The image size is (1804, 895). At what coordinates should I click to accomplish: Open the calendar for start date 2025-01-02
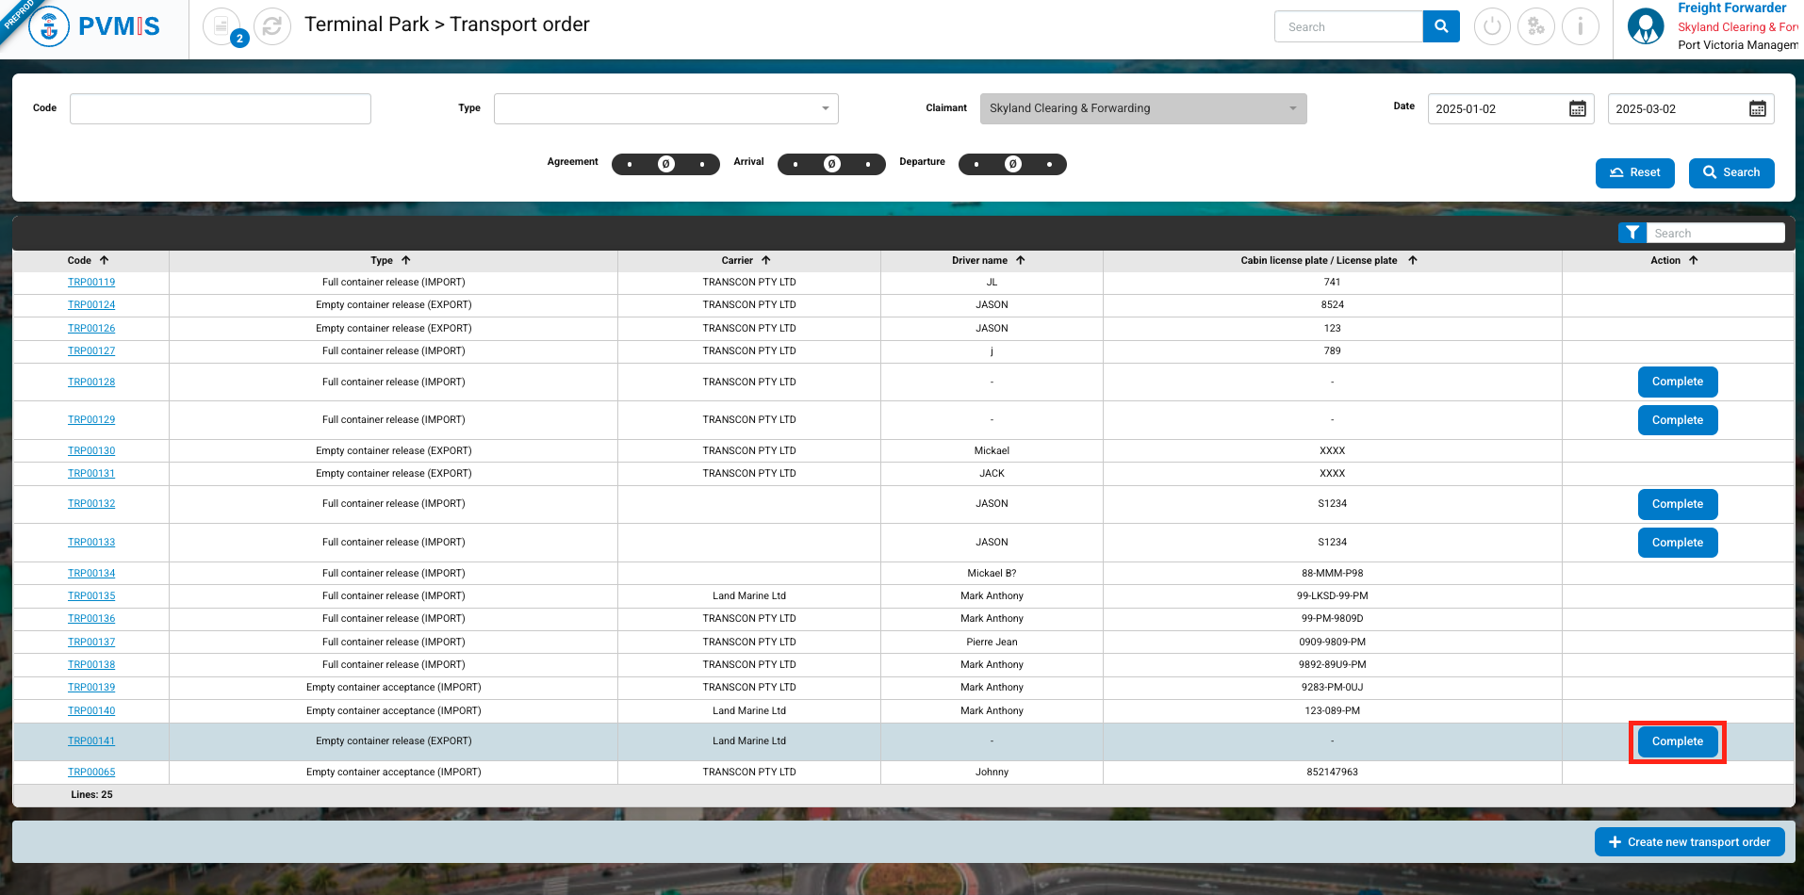(1577, 109)
